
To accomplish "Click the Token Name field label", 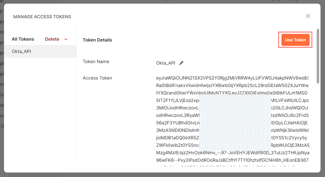I will pos(96,61).
